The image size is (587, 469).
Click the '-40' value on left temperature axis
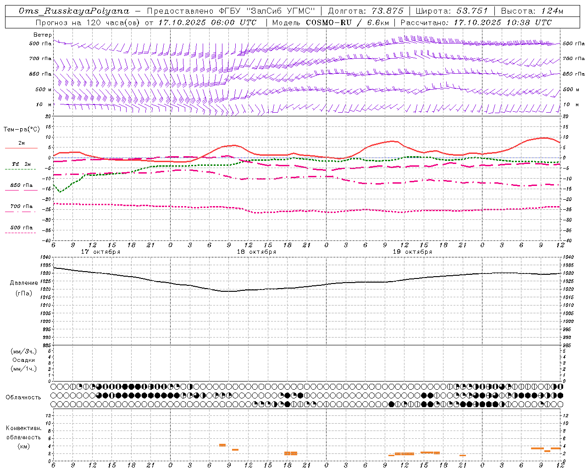pos(47,240)
